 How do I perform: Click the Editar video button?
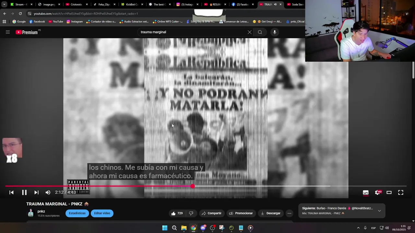point(102,213)
